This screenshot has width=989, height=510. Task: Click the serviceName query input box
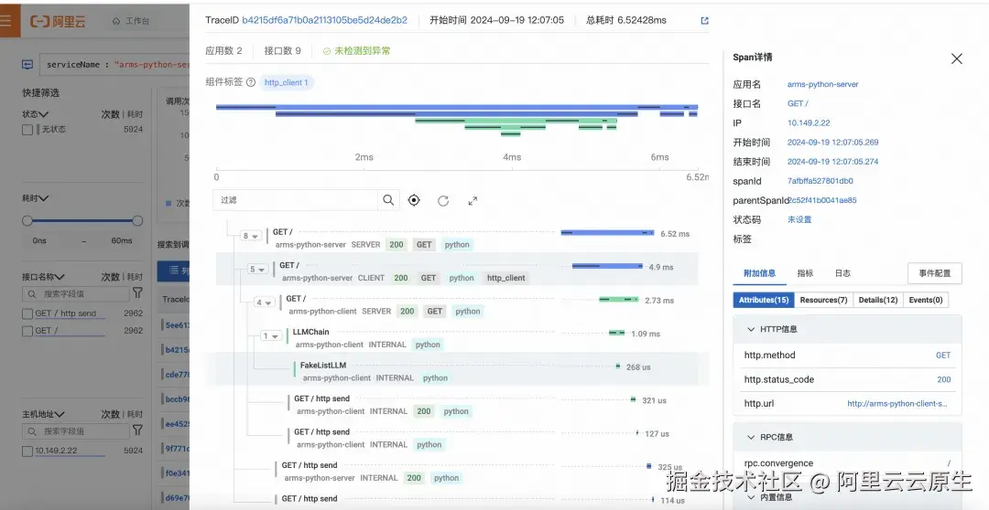[114, 64]
